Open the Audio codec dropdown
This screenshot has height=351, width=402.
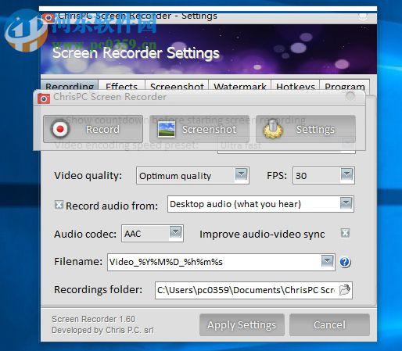coord(175,232)
